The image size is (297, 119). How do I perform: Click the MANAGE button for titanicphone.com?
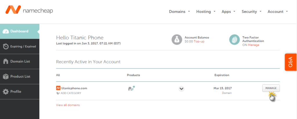point(271,88)
